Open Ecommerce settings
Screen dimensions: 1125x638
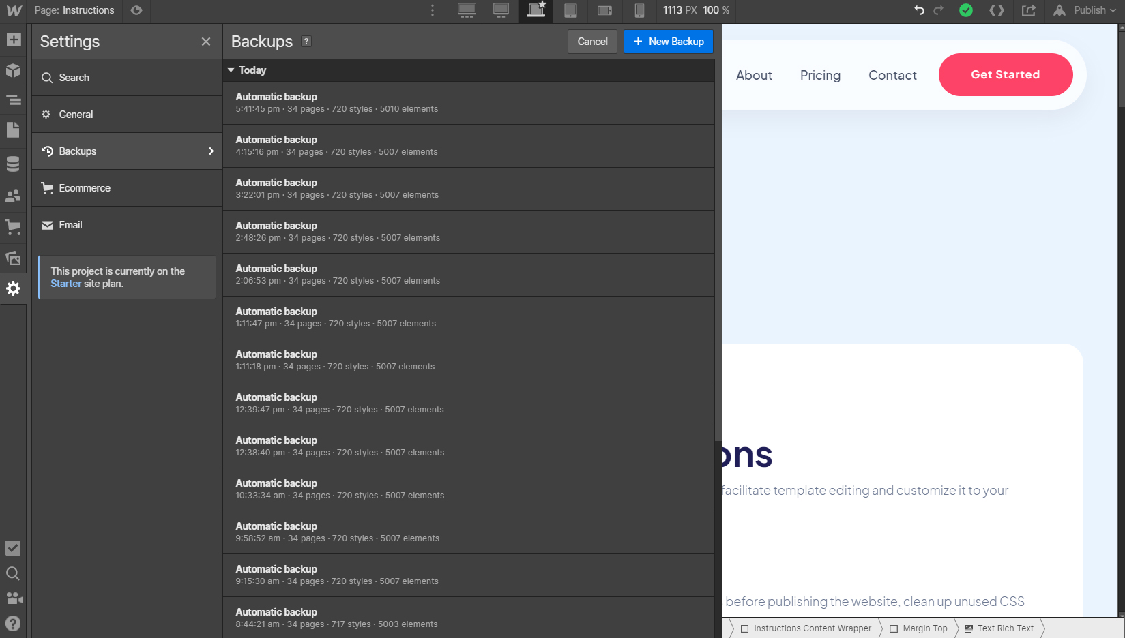(x=127, y=188)
